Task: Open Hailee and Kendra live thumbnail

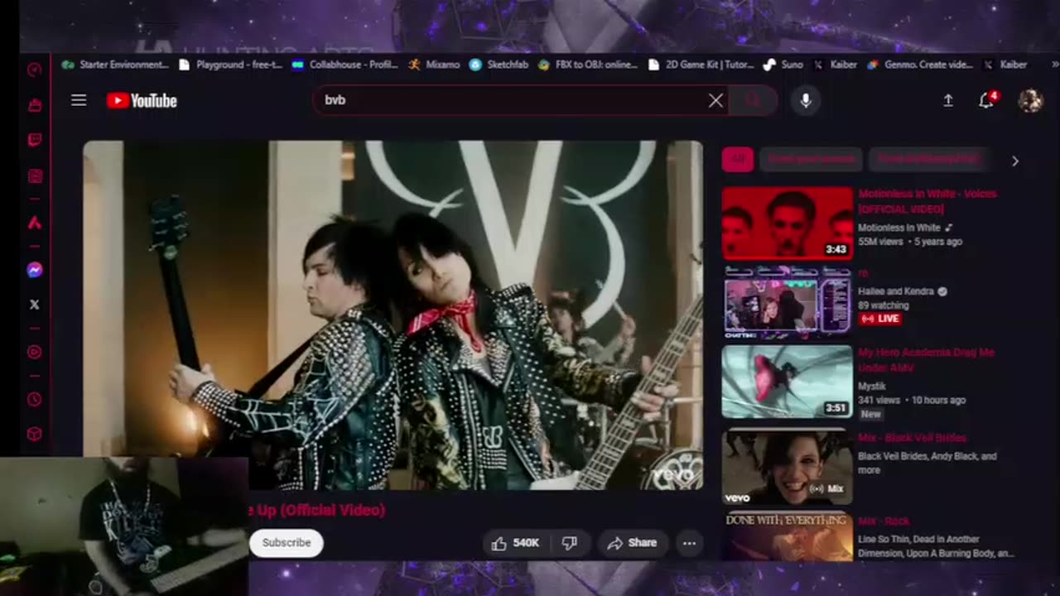Action: [x=787, y=302]
